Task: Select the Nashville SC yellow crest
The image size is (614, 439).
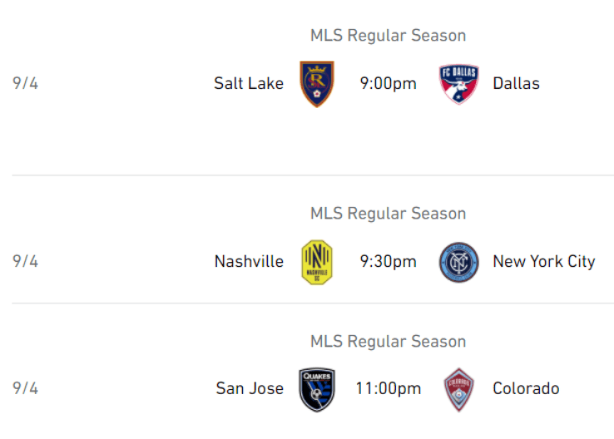Action: (x=317, y=262)
